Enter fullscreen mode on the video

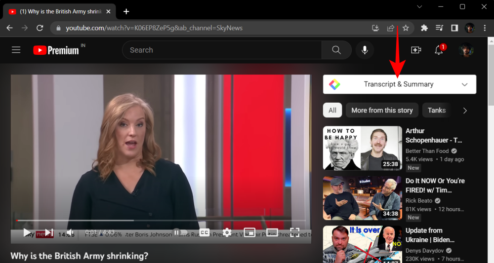click(294, 232)
